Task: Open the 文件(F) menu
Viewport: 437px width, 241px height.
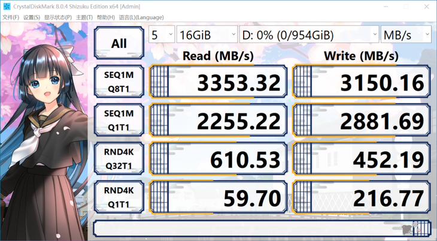Action: pyautogui.click(x=11, y=17)
